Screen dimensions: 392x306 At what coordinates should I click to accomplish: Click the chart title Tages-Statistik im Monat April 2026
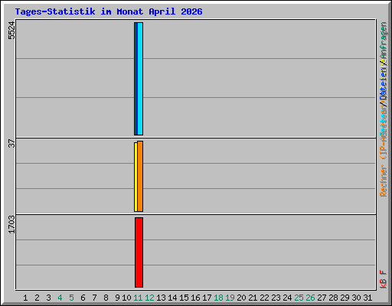[x=109, y=11]
